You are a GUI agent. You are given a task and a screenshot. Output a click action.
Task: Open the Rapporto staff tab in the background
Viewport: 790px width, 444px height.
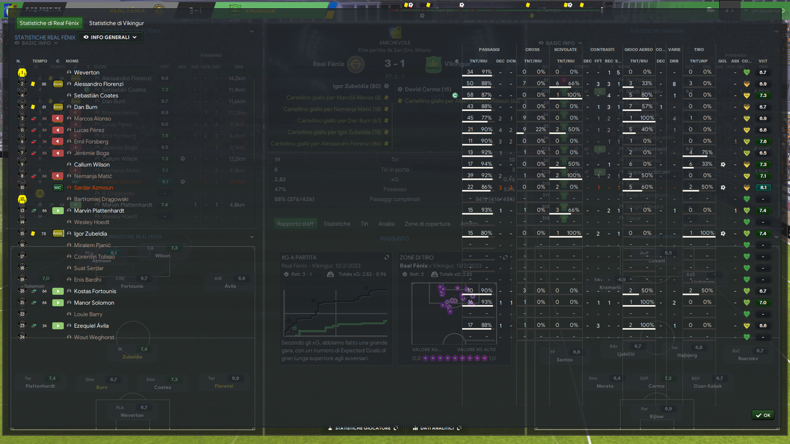[x=295, y=224]
